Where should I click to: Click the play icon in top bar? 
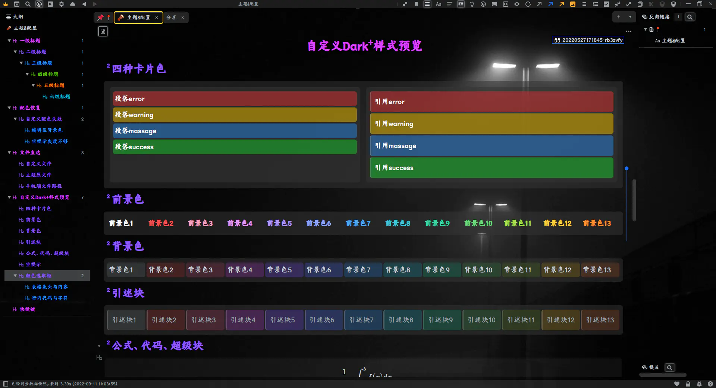[x=50, y=4]
